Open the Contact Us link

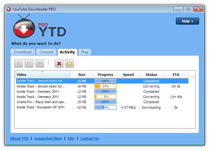click(89, 138)
